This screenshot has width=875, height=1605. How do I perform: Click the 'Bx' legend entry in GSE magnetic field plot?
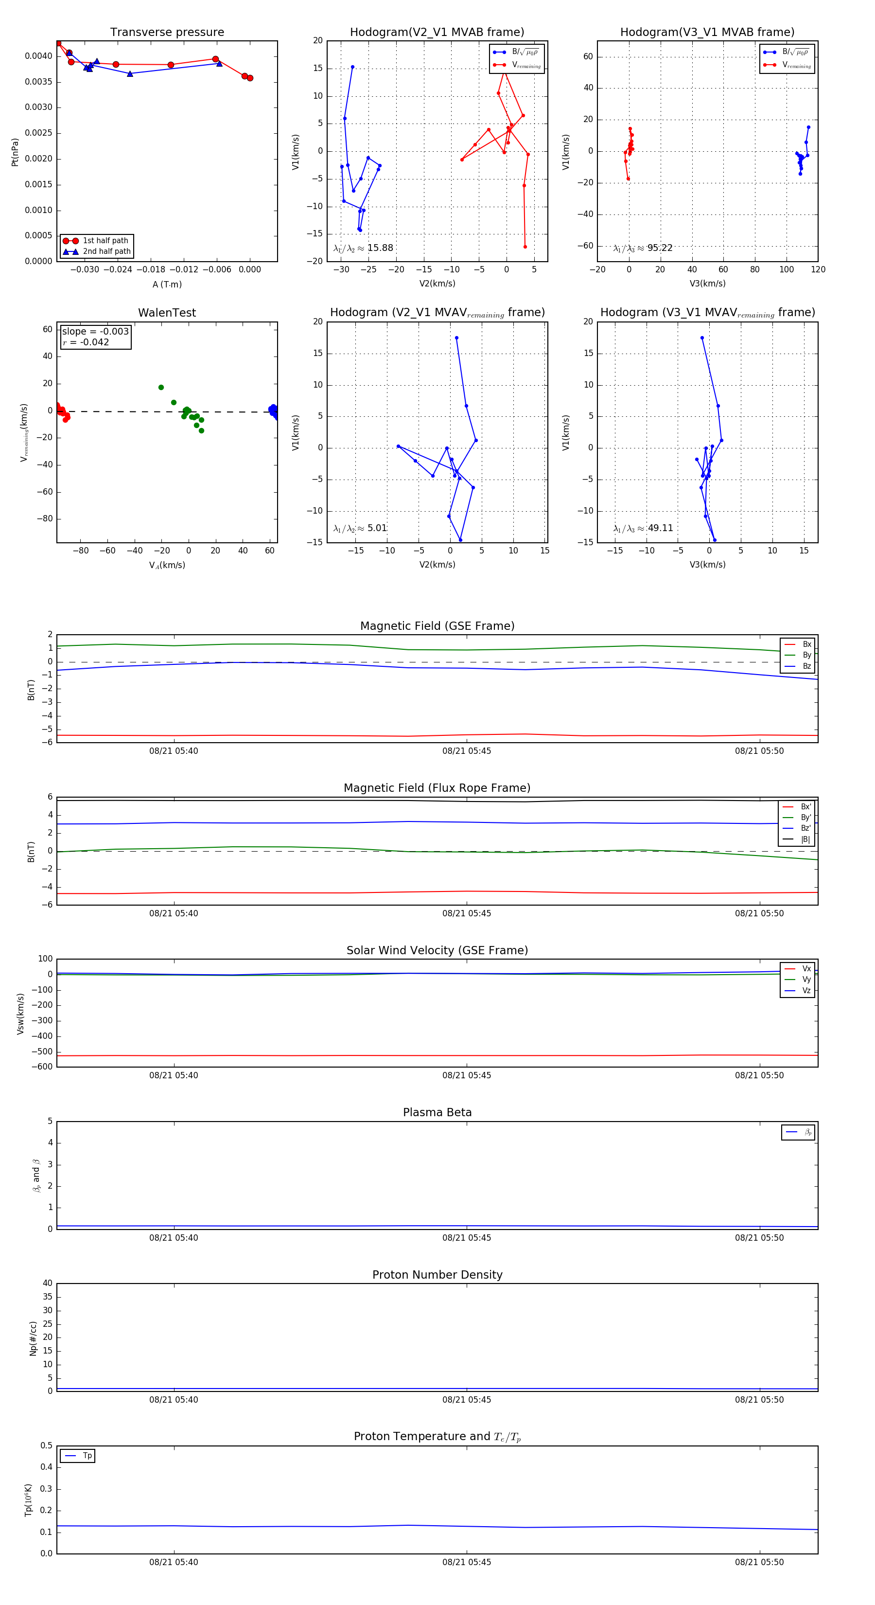(798, 644)
